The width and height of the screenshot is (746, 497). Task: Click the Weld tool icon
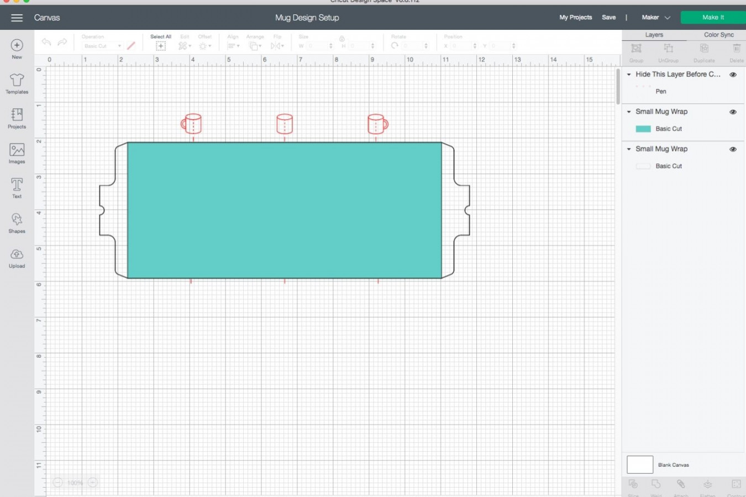(656, 484)
